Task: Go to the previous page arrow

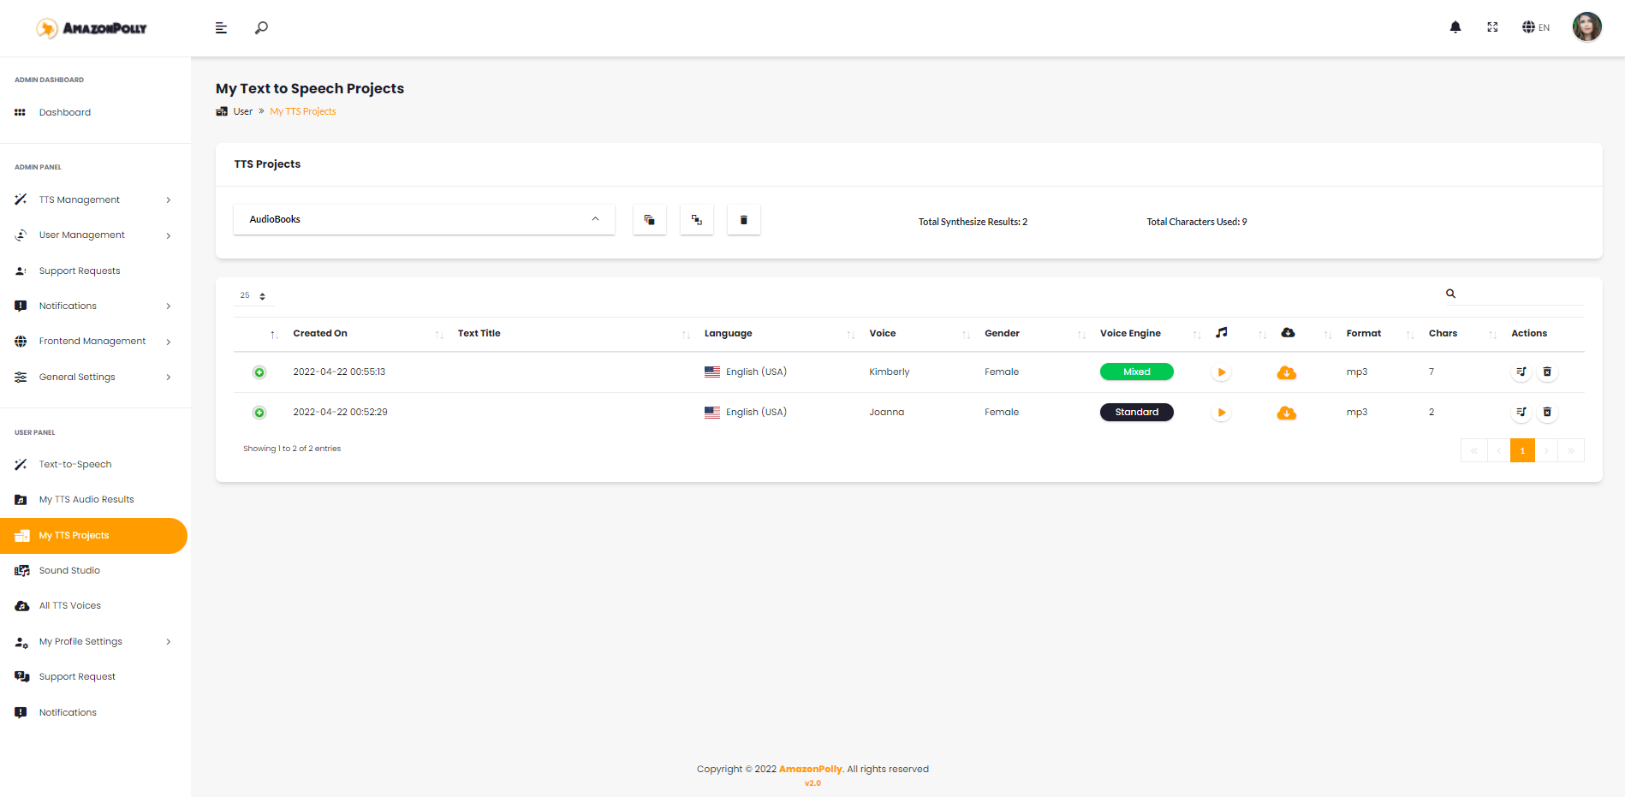Action: [x=1498, y=450]
